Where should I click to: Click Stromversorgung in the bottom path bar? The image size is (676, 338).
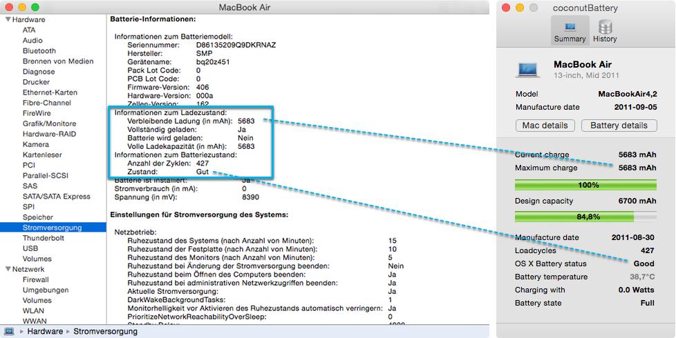[105, 332]
